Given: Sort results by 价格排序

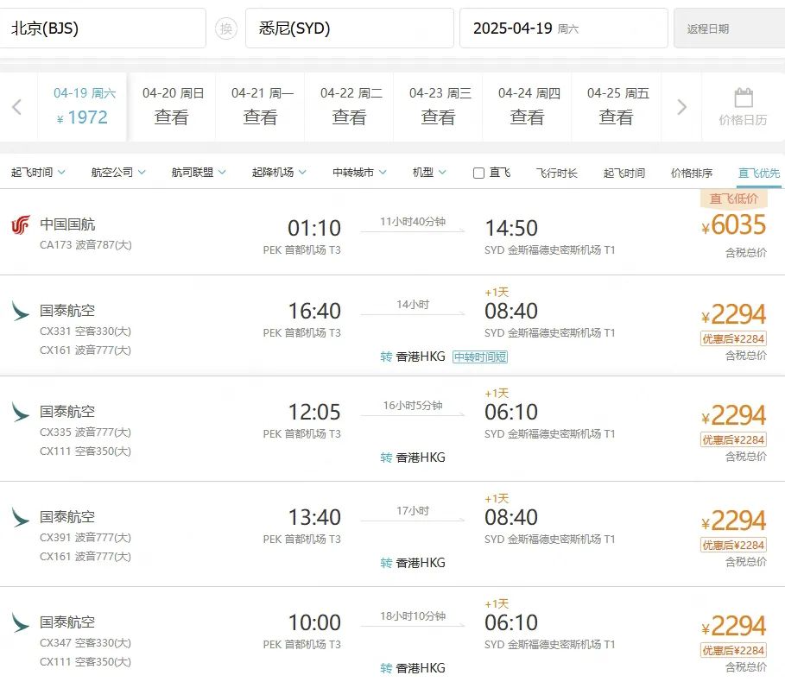Looking at the screenshot, I should click(x=692, y=173).
